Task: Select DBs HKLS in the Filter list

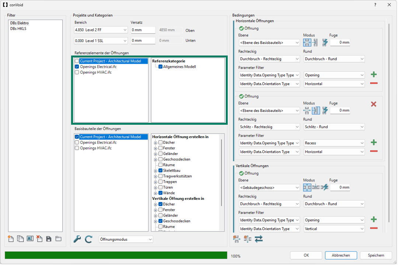Action: (18, 29)
